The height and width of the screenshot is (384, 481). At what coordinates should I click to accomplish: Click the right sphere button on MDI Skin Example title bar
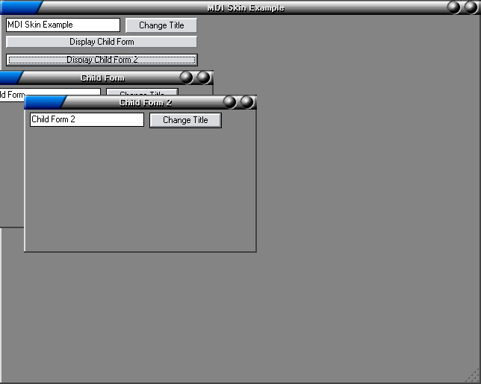(x=471, y=7)
